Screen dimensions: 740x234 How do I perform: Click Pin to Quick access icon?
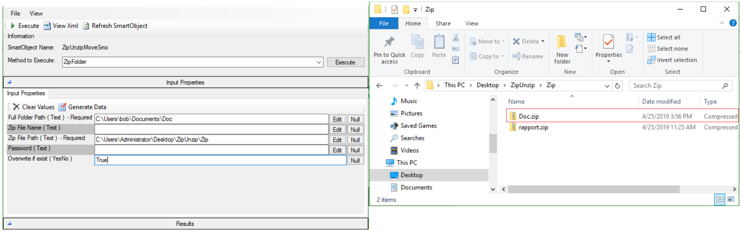389,42
